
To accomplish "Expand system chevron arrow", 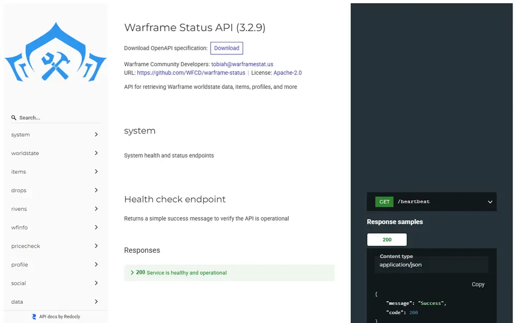I will coord(96,134).
